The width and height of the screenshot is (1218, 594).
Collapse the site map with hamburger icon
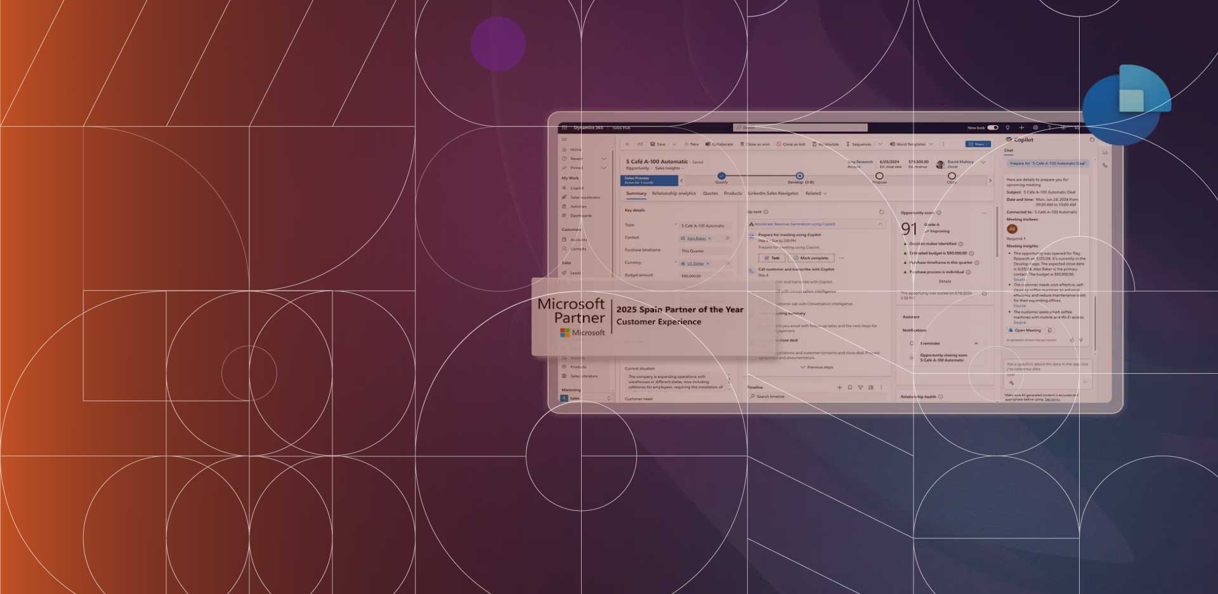pos(564,140)
